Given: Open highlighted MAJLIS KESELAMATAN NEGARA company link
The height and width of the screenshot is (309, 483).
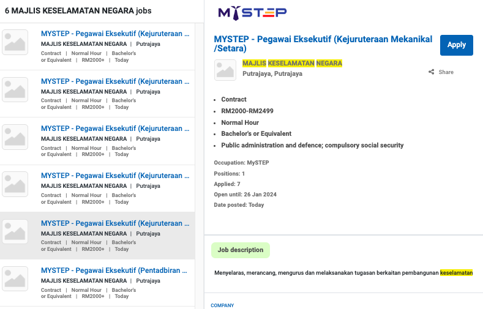Looking at the screenshot, I should pyautogui.click(x=292, y=63).
